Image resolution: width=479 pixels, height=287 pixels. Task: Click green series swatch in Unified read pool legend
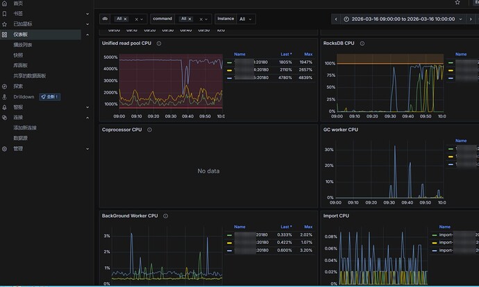229,62
